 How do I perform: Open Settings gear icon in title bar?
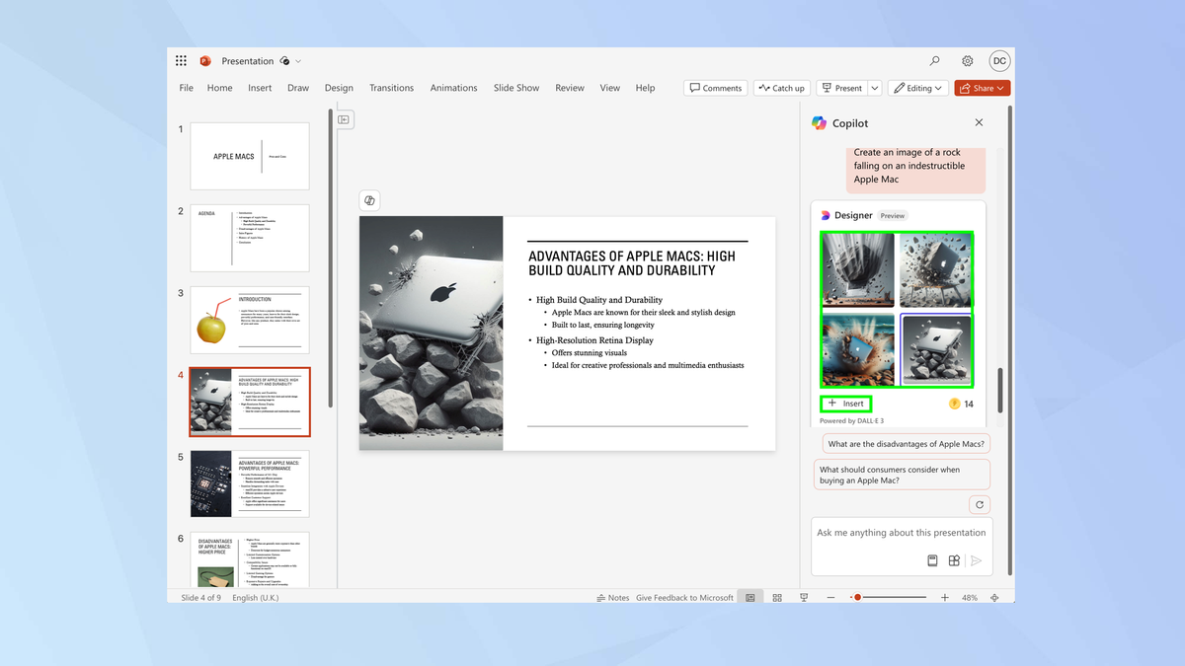[967, 60]
